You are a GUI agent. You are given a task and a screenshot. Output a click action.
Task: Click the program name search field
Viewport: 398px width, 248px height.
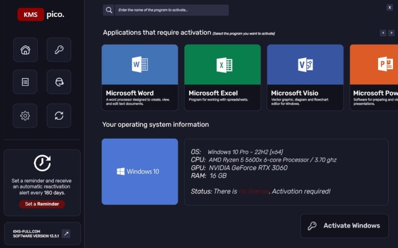pos(172,10)
